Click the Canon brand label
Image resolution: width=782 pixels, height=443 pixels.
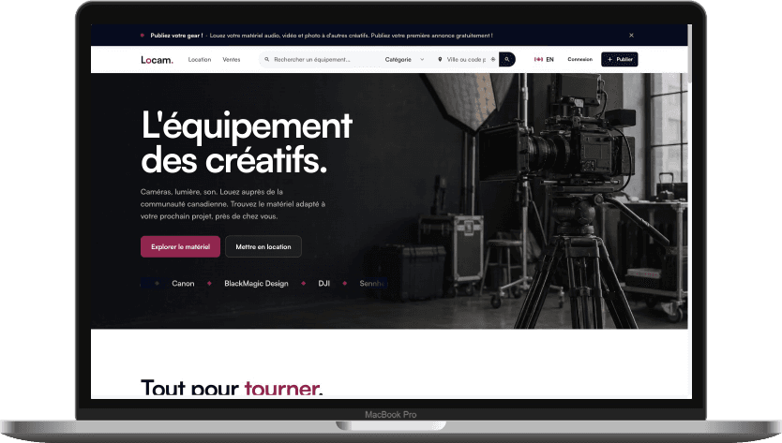[x=183, y=284]
